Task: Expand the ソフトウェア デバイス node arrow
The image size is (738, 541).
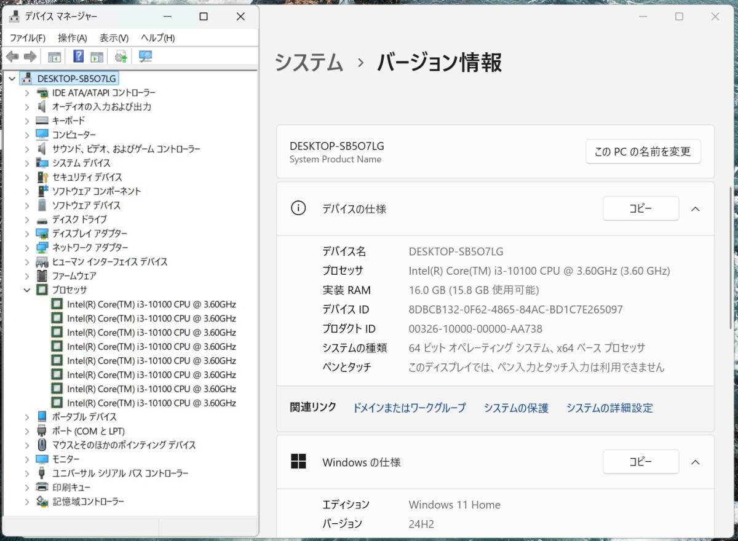Action: (x=27, y=205)
